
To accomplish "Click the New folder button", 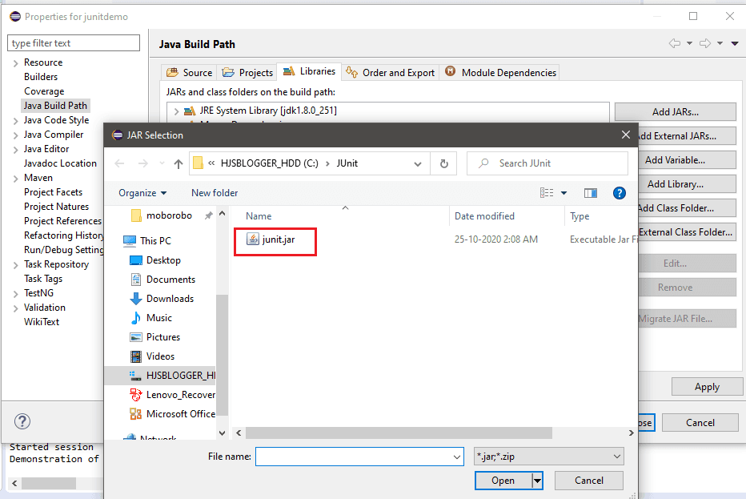I will (x=215, y=193).
